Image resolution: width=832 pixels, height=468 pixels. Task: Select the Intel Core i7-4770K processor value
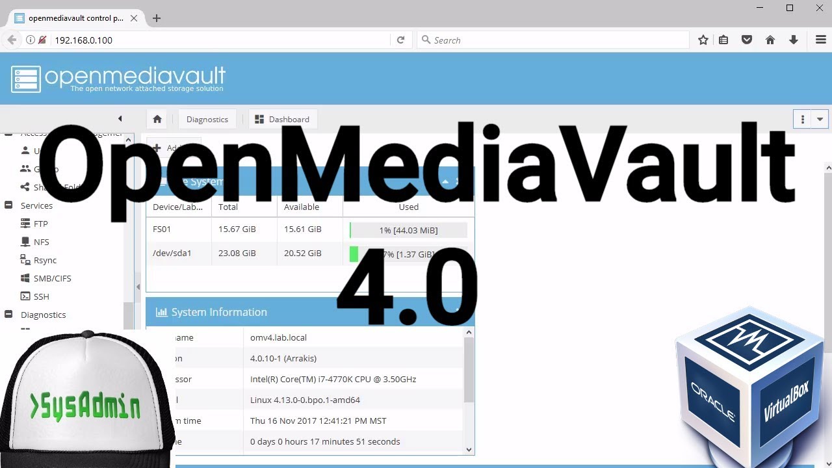[333, 379]
